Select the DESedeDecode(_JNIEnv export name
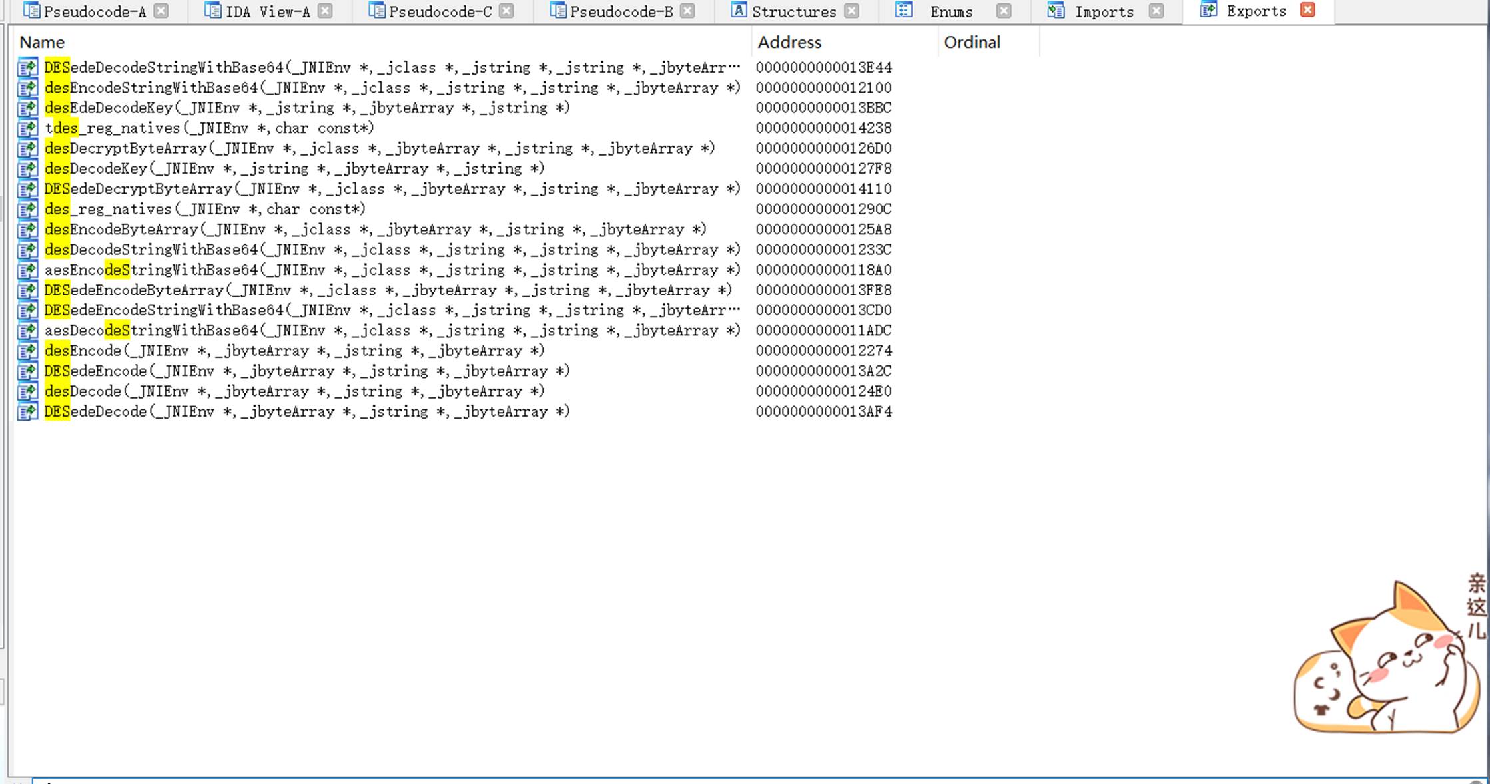This screenshot has height=784, width=1490. [x=307, y=411]
